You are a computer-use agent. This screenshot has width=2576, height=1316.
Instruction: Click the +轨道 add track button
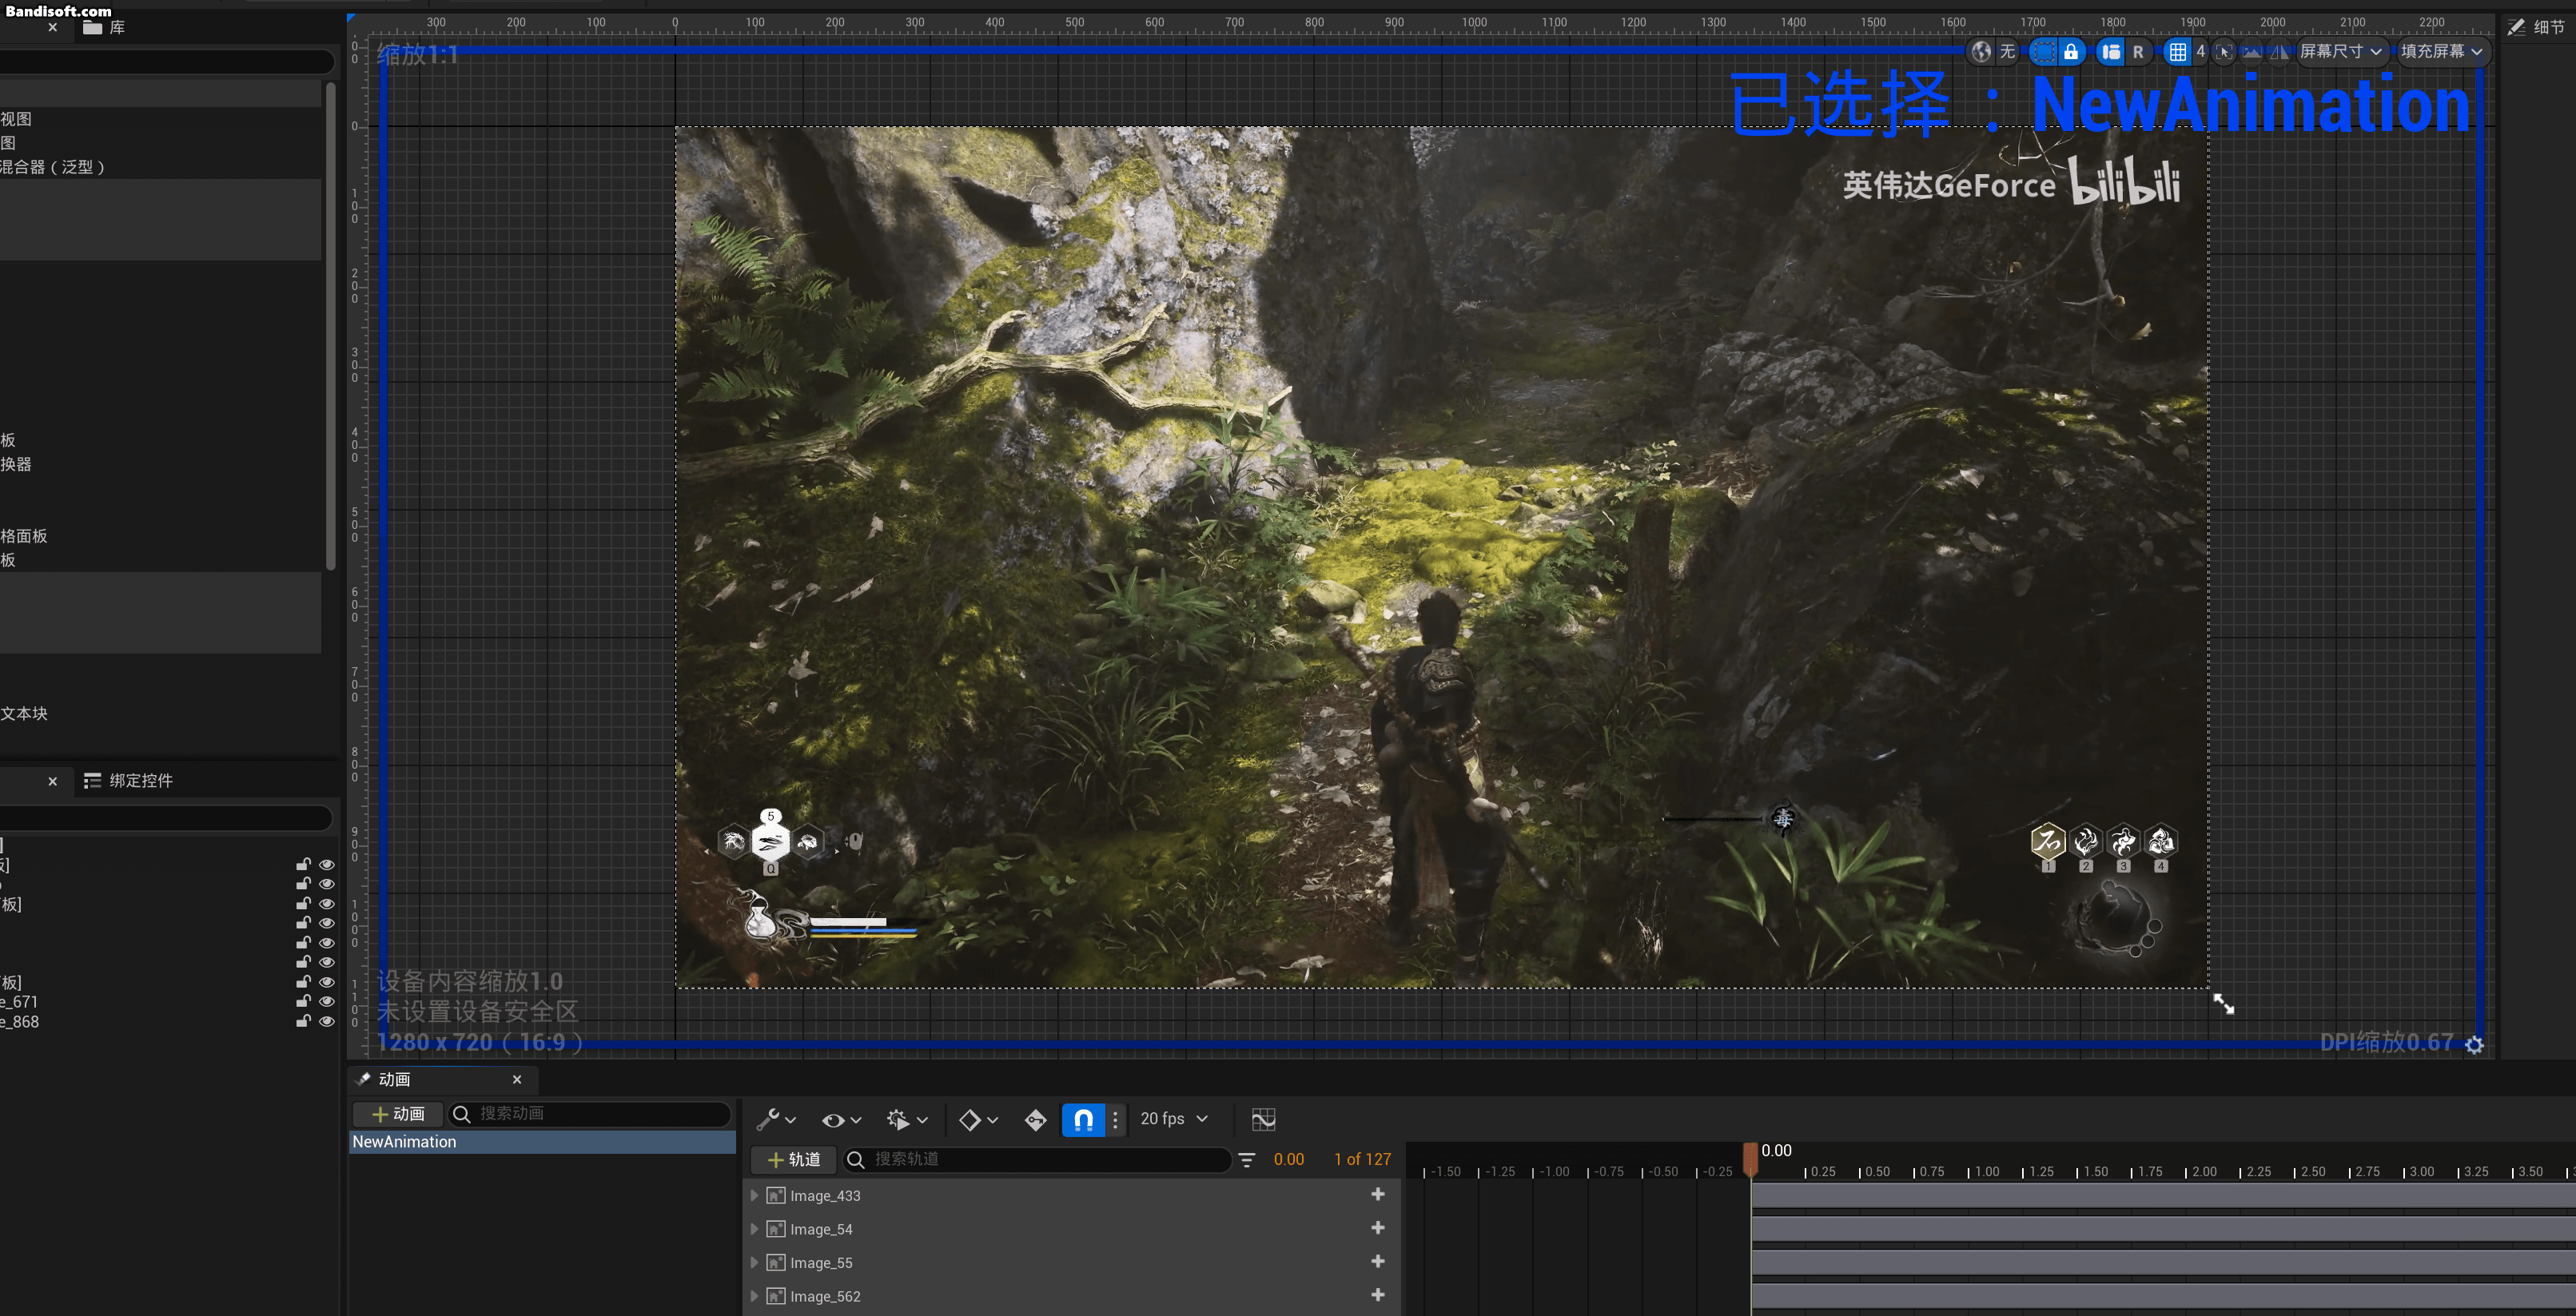(794, 1159)
